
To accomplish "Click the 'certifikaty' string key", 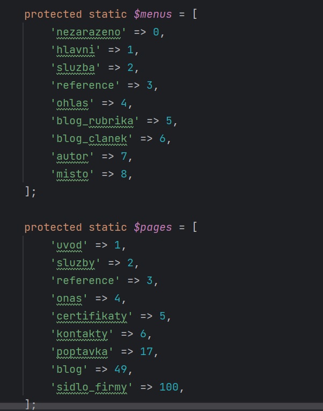I will [92, 316].
